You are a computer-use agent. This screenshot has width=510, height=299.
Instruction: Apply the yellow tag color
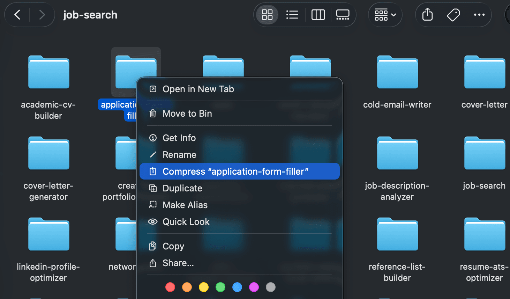[204, 287]
